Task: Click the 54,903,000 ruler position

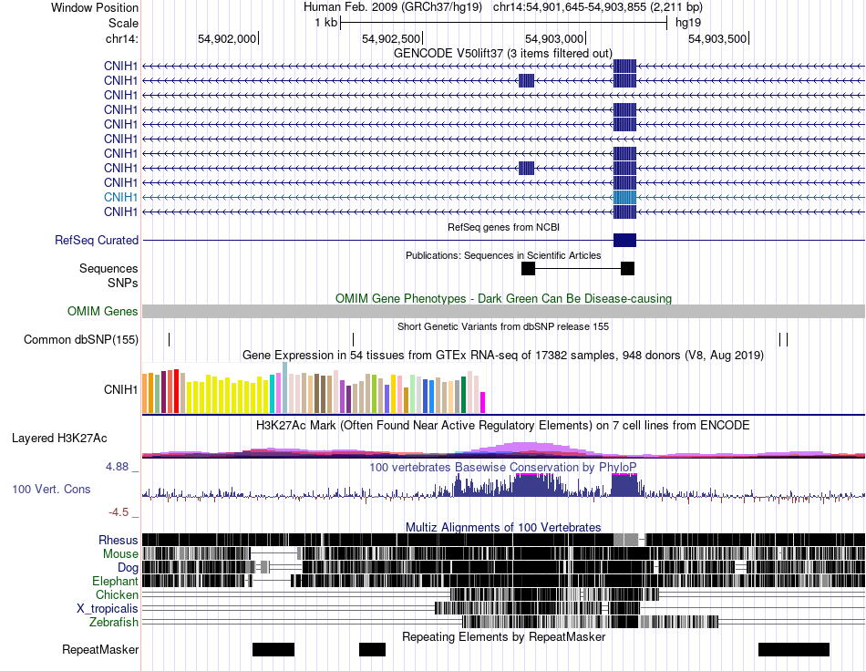Action: [x=554, y=38]
